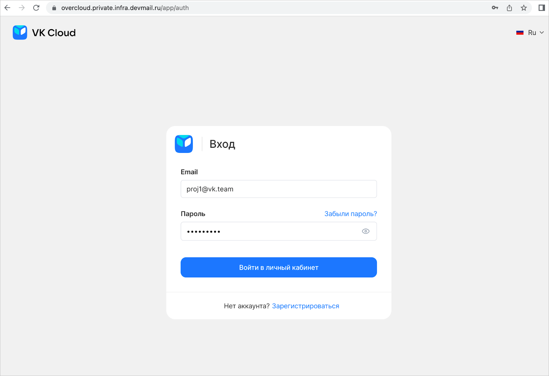The image size is (549, 376).
Task: Click the lock icon in address bar
Action: click(54, 8)
